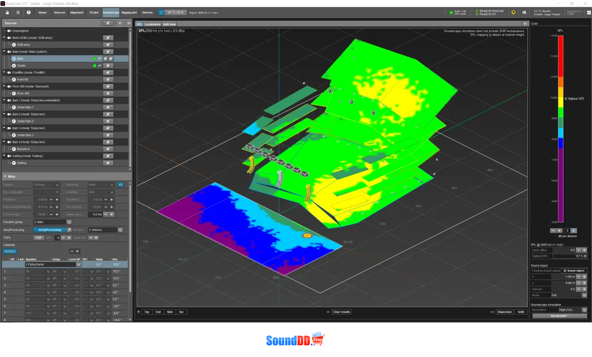The height and width of the screenshot is (357, 592).
Task: Switch to Iso camera view
Action: [182, 312]
